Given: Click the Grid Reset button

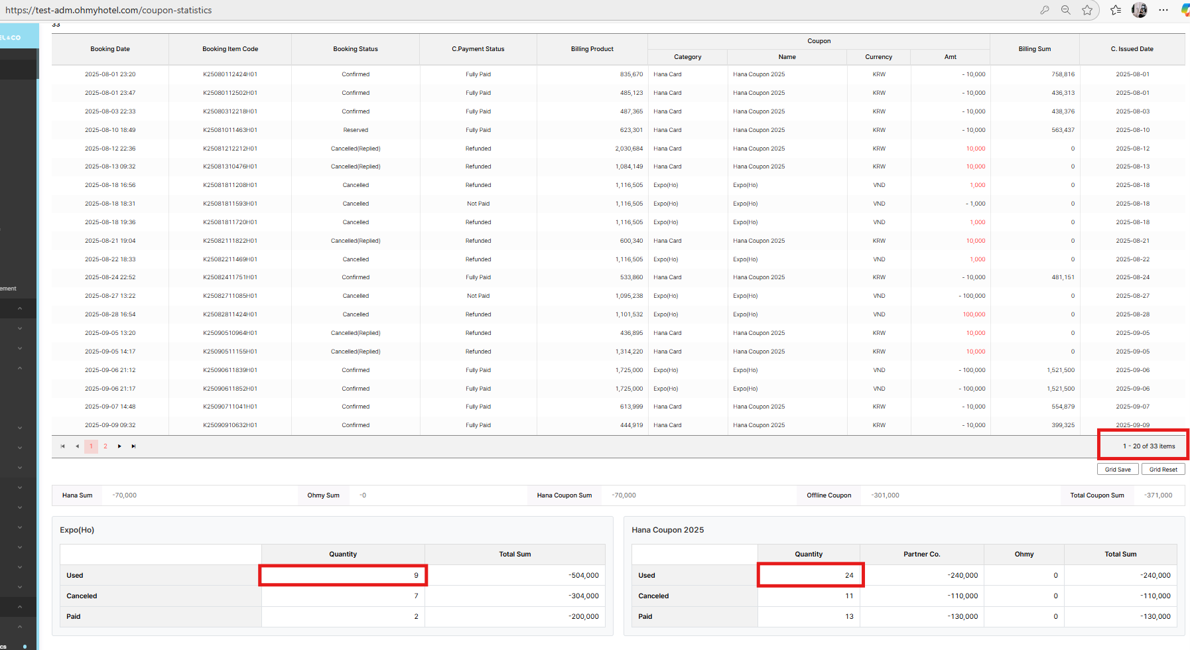Looking at the screenshot, I should [x=1163, y=470].
